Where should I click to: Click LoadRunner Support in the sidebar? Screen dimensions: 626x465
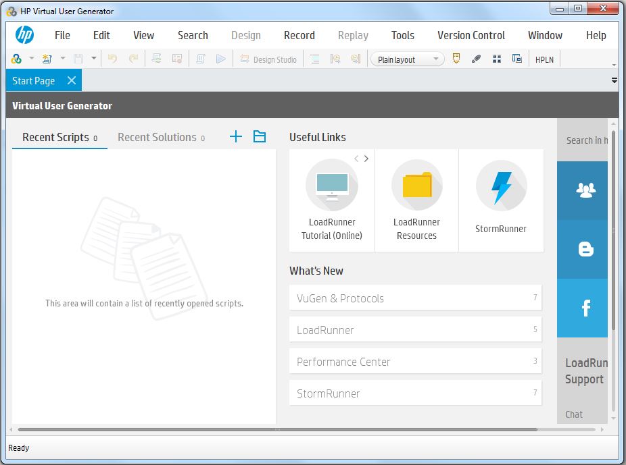(584, 371)
